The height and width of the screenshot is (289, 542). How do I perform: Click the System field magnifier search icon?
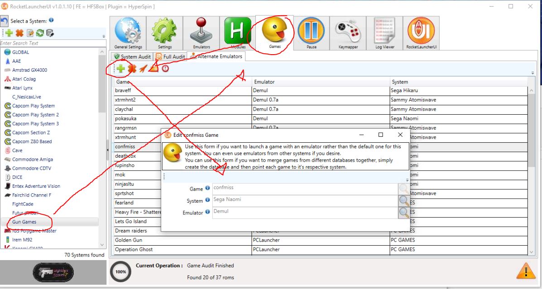[x=404, y=201]
